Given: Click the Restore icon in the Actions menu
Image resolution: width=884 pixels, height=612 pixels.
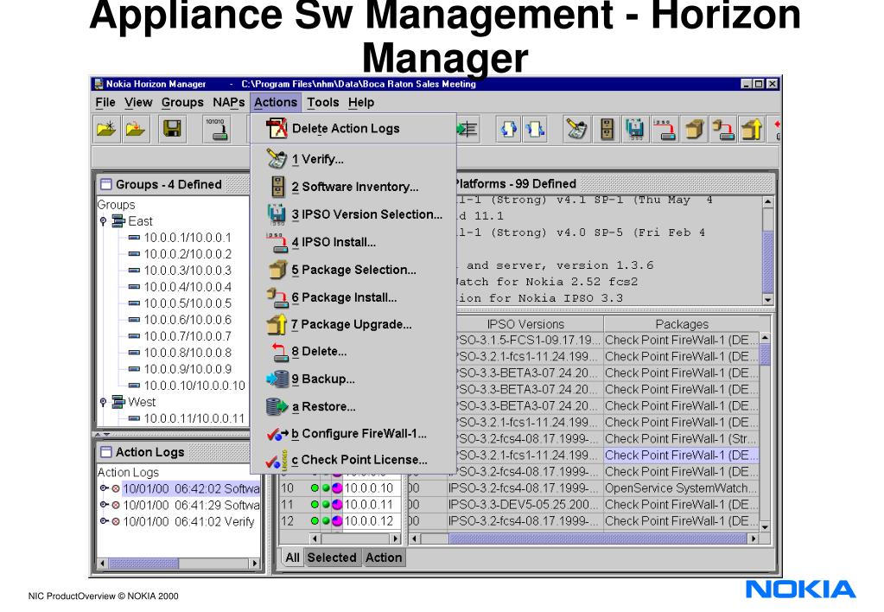Looking at the screenshot, I should click(277, 406).
